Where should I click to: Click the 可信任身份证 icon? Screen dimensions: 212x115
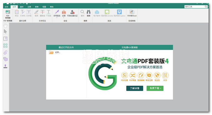pyautogui.click(x=72, y=12)
